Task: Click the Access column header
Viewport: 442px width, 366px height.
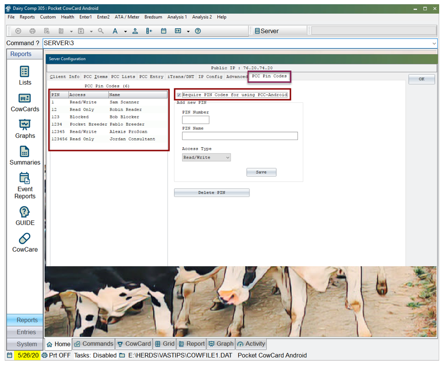Action: click(x=88, y=95)
